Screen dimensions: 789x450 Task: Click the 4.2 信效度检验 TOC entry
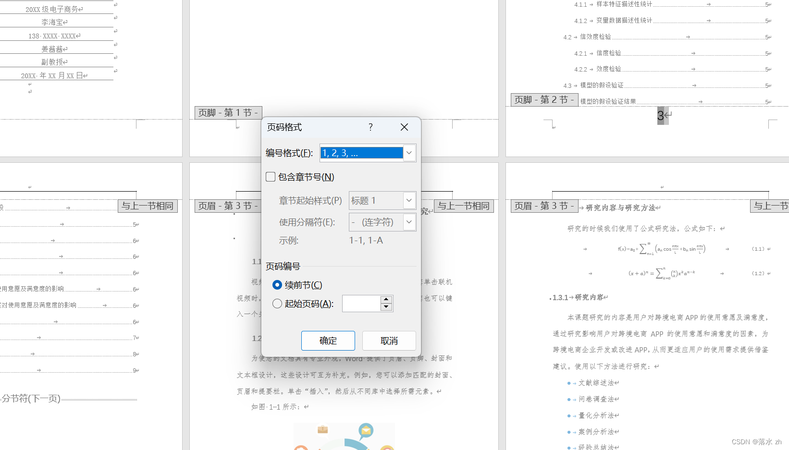point(667,37)
